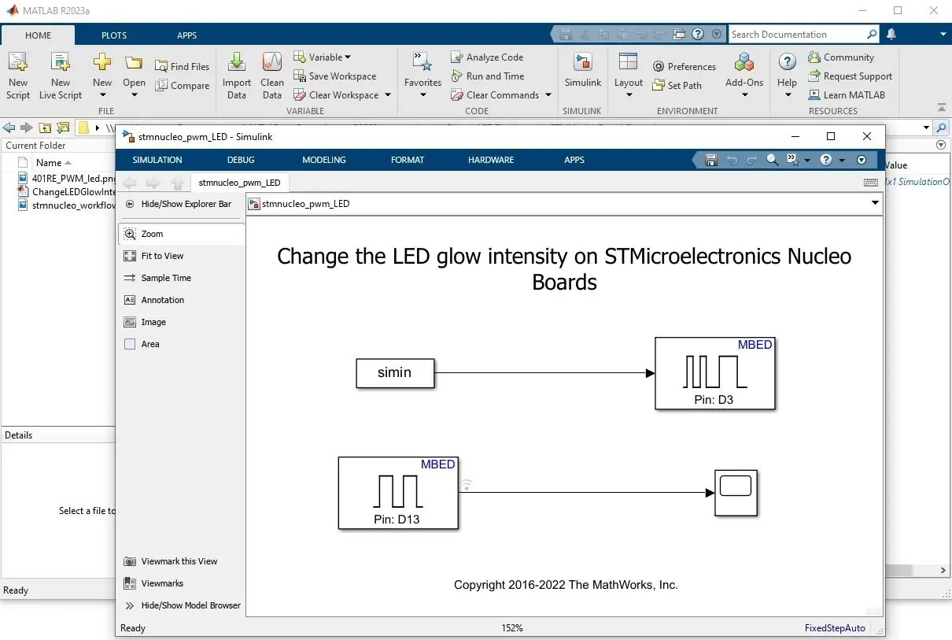
Task: Open the Viewmarks gallery
Action: point(153,583)
